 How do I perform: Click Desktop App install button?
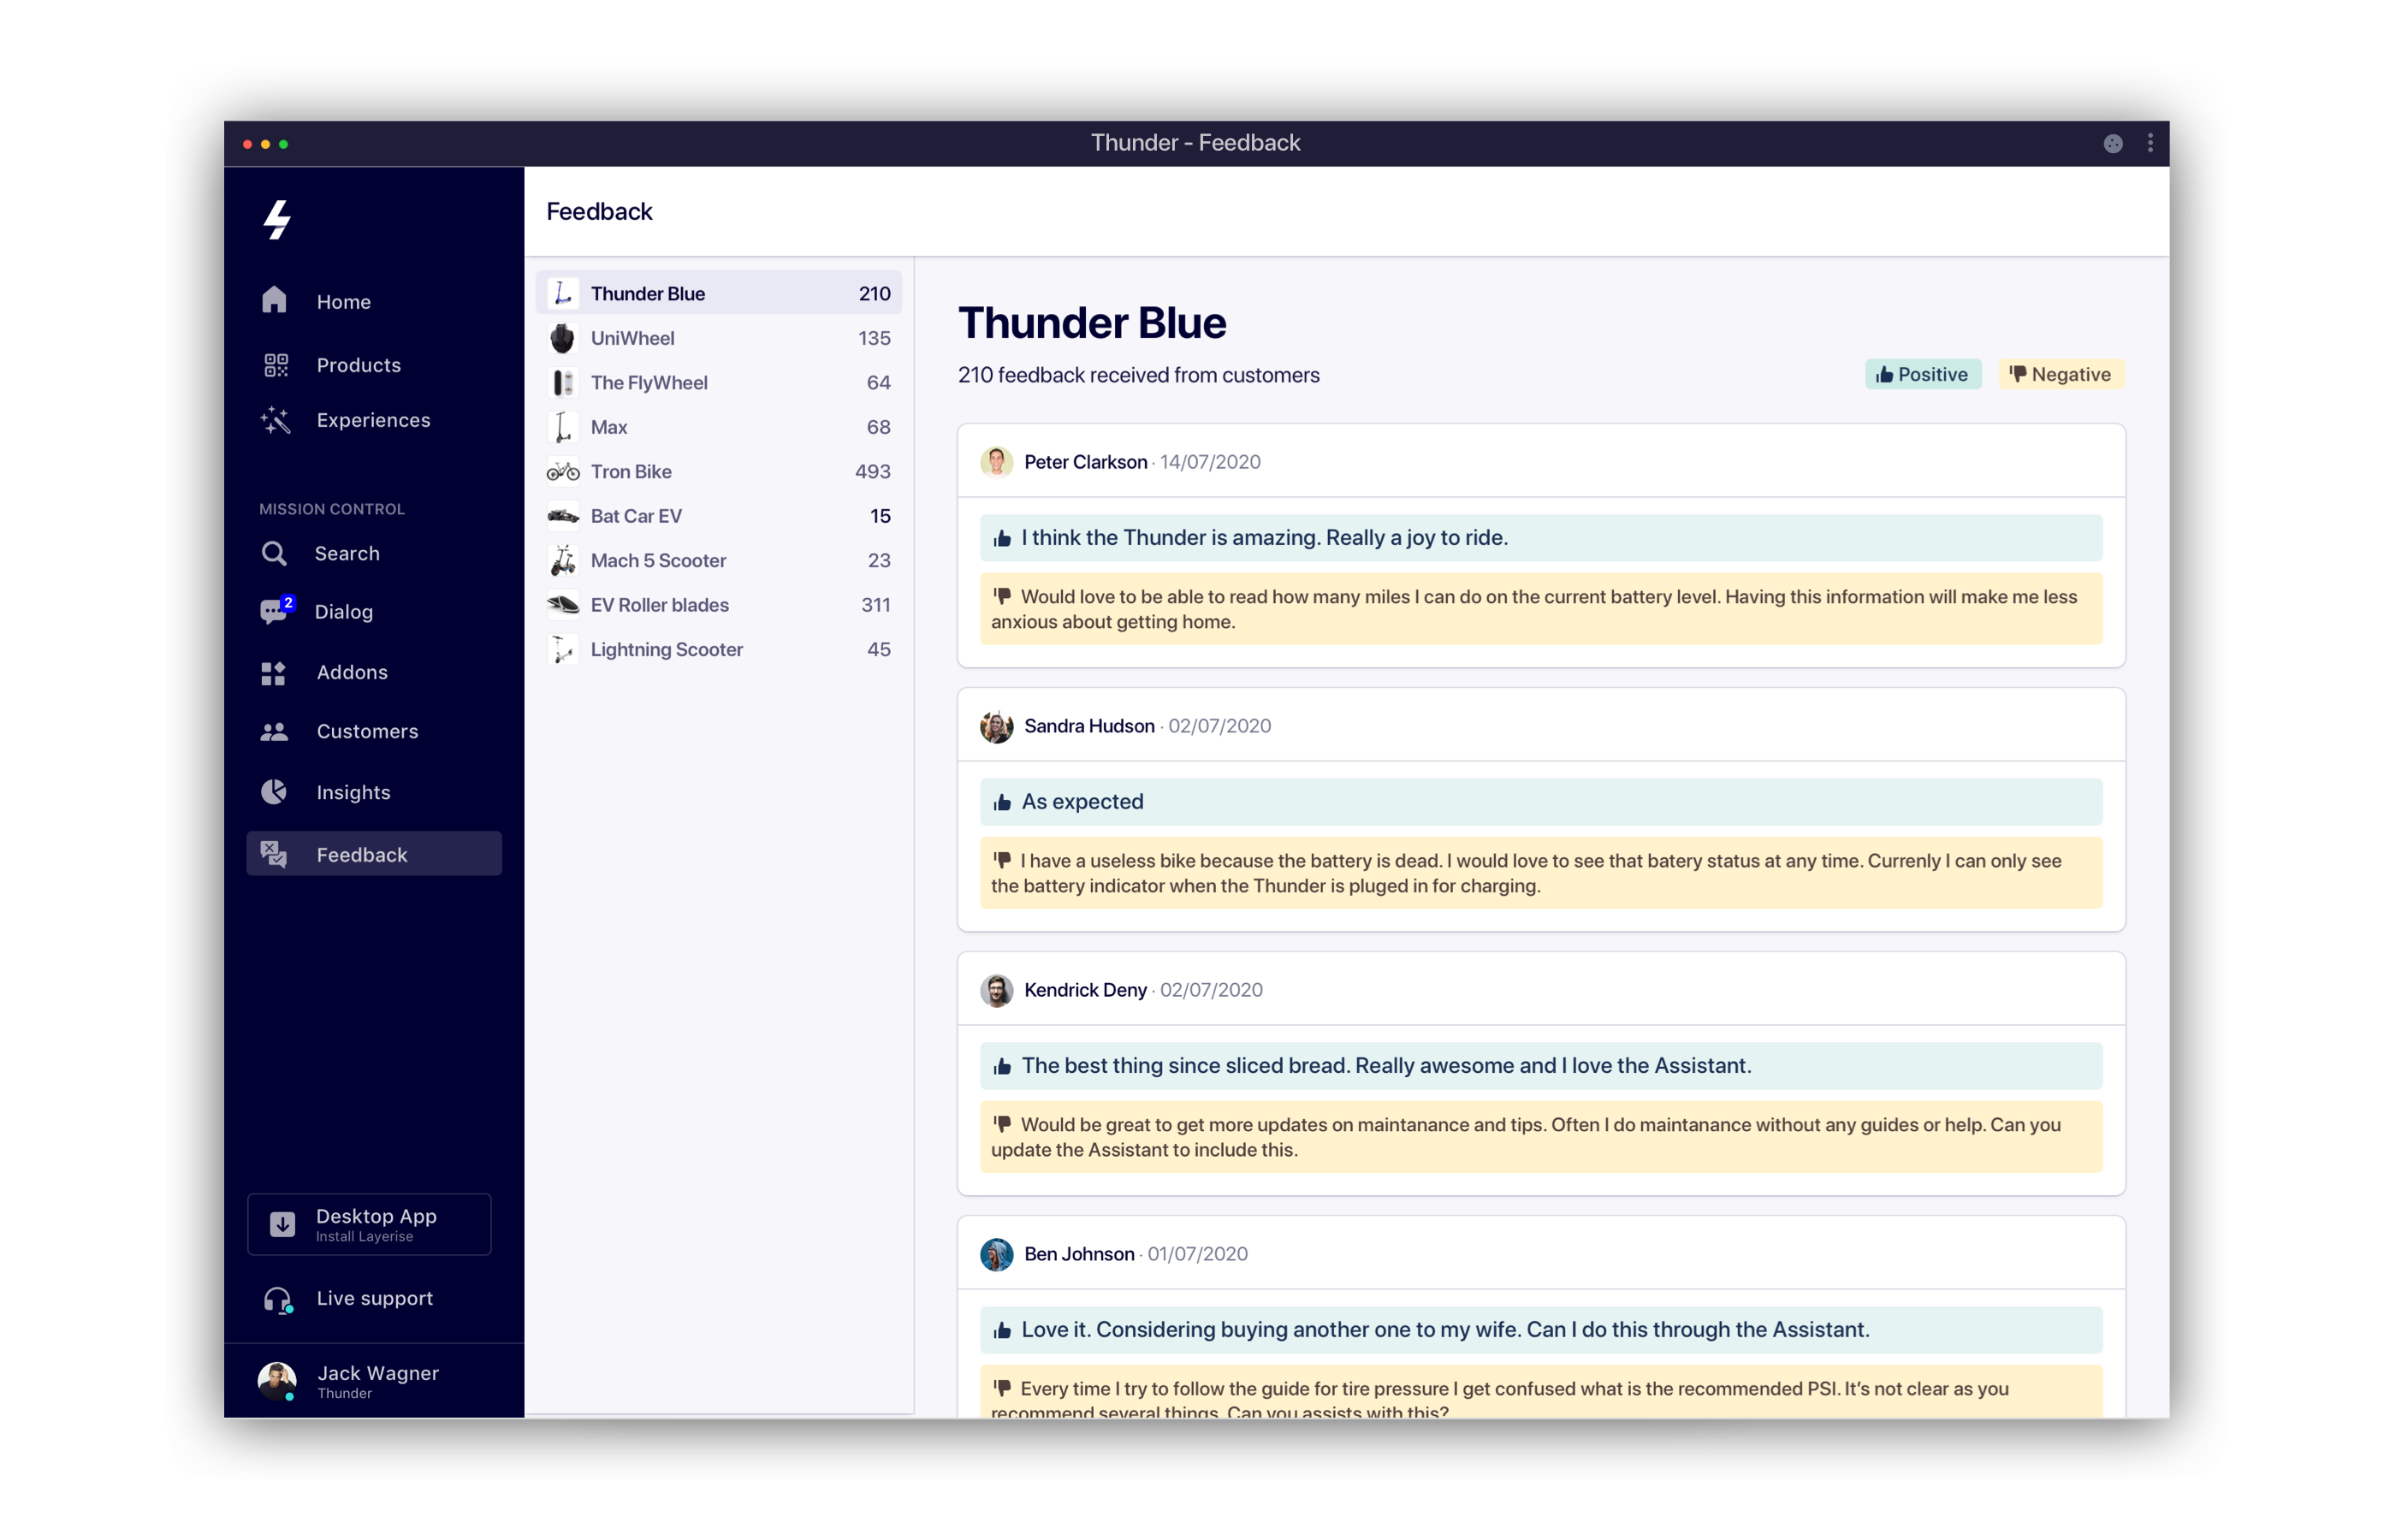pyautogui.click(x=369, y=1224)
